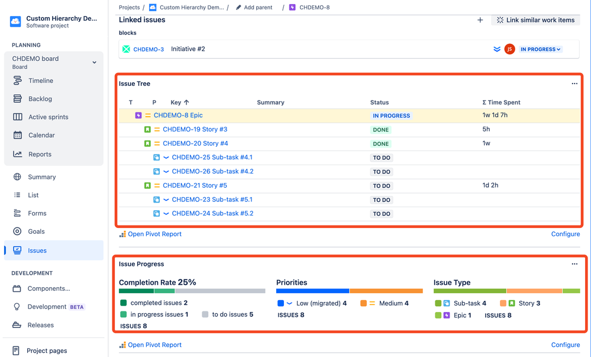Click the Story icon on CHDEMO-19 row
Screen dimensions: 591x357
pos(147,130)
